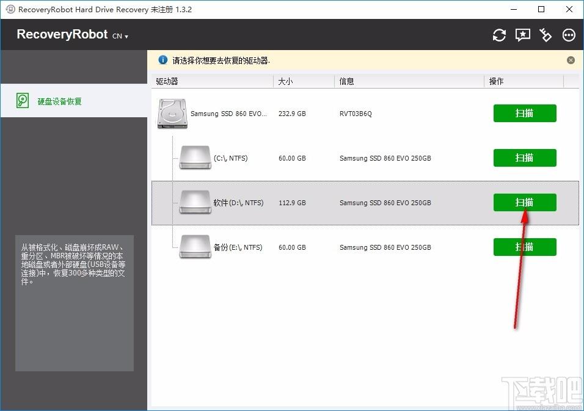Select the 软件(D:\, NTFS) entry
This screenshot has width=584, height=411.
tap(238, 203)
